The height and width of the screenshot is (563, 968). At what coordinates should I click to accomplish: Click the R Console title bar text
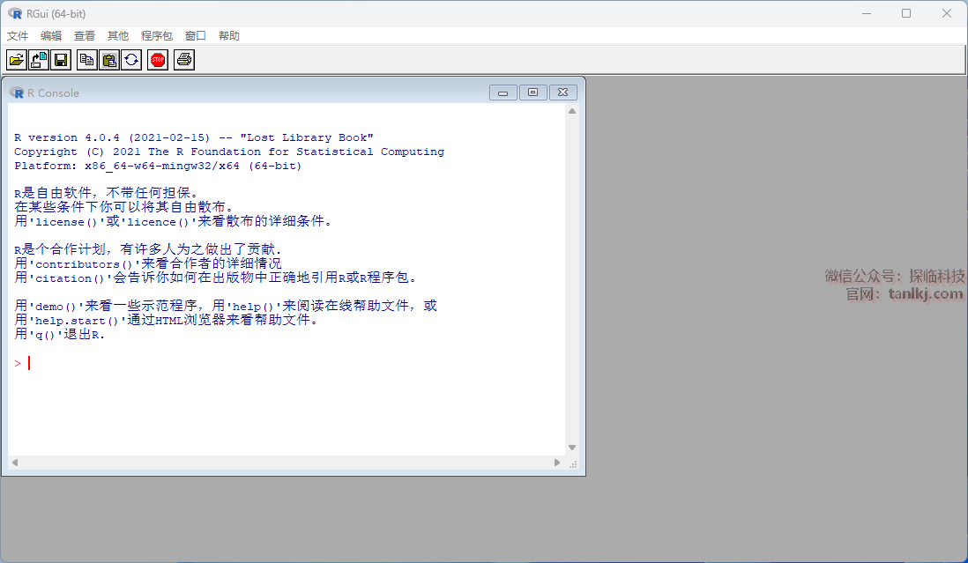(53, 93)
